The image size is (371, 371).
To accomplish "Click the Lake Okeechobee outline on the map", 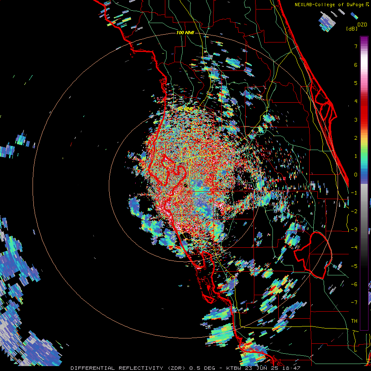I will (x=313, y=255).
